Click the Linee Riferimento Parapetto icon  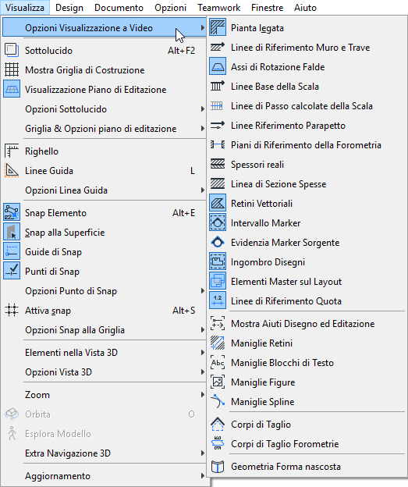coord(218,126)
